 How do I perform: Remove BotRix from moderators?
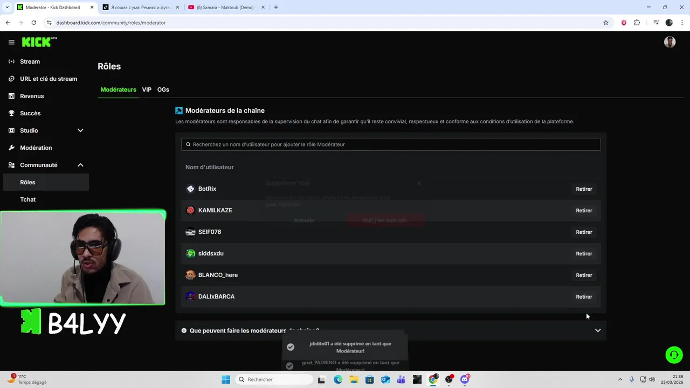[584, 189]
